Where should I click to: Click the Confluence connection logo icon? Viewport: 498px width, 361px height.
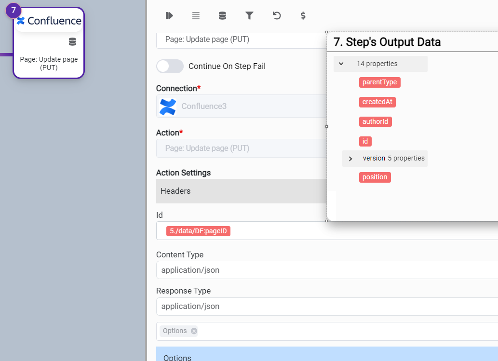tap(168, 107)
